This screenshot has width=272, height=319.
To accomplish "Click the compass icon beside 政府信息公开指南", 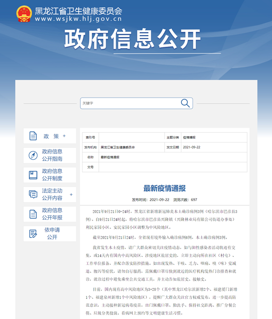I will point(33,155).
